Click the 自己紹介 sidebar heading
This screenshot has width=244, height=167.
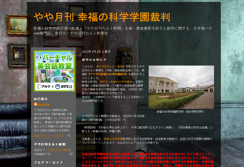(41, 99)
